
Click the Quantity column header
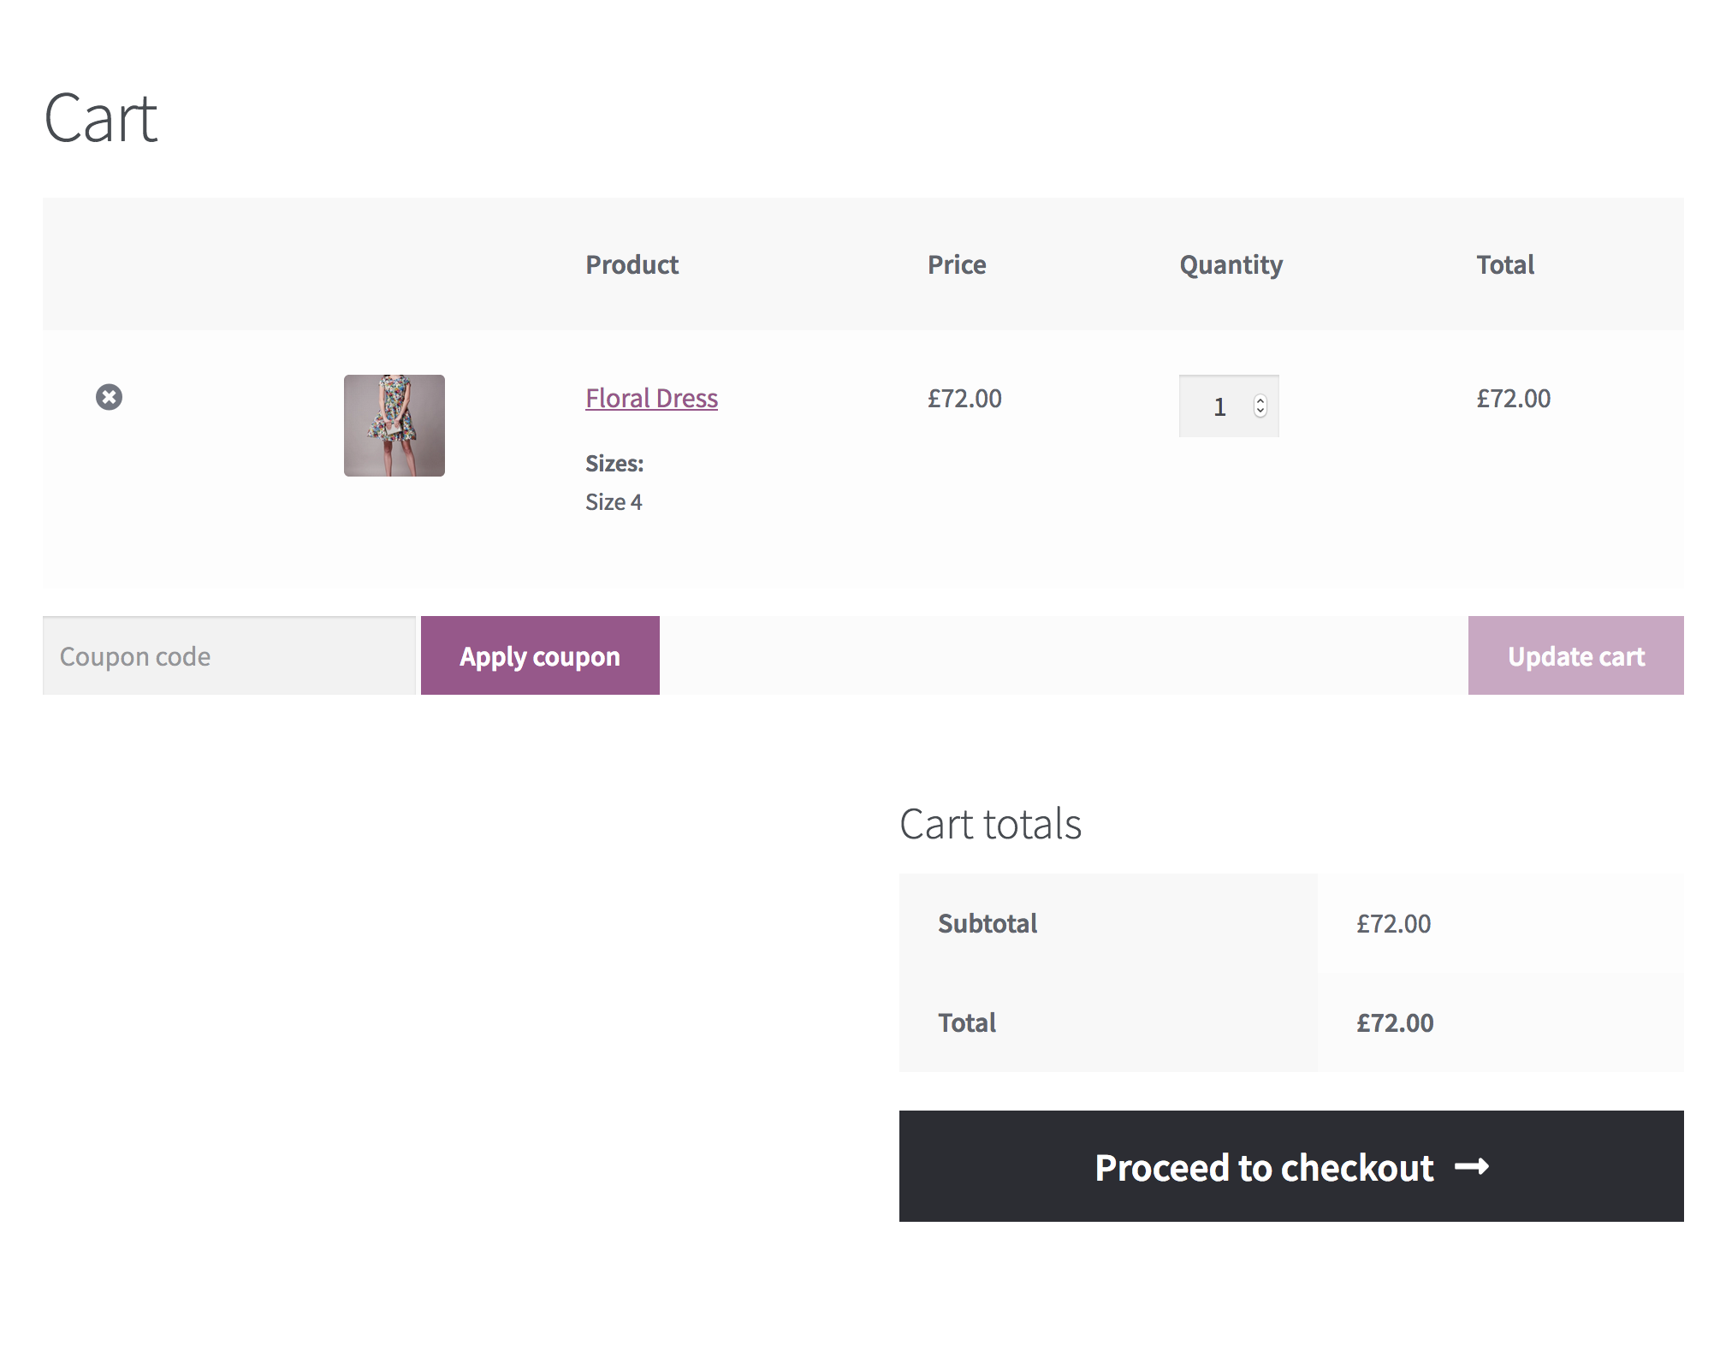[1231, 265]
